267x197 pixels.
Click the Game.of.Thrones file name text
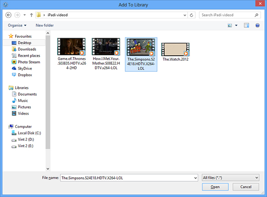point(72,64)
